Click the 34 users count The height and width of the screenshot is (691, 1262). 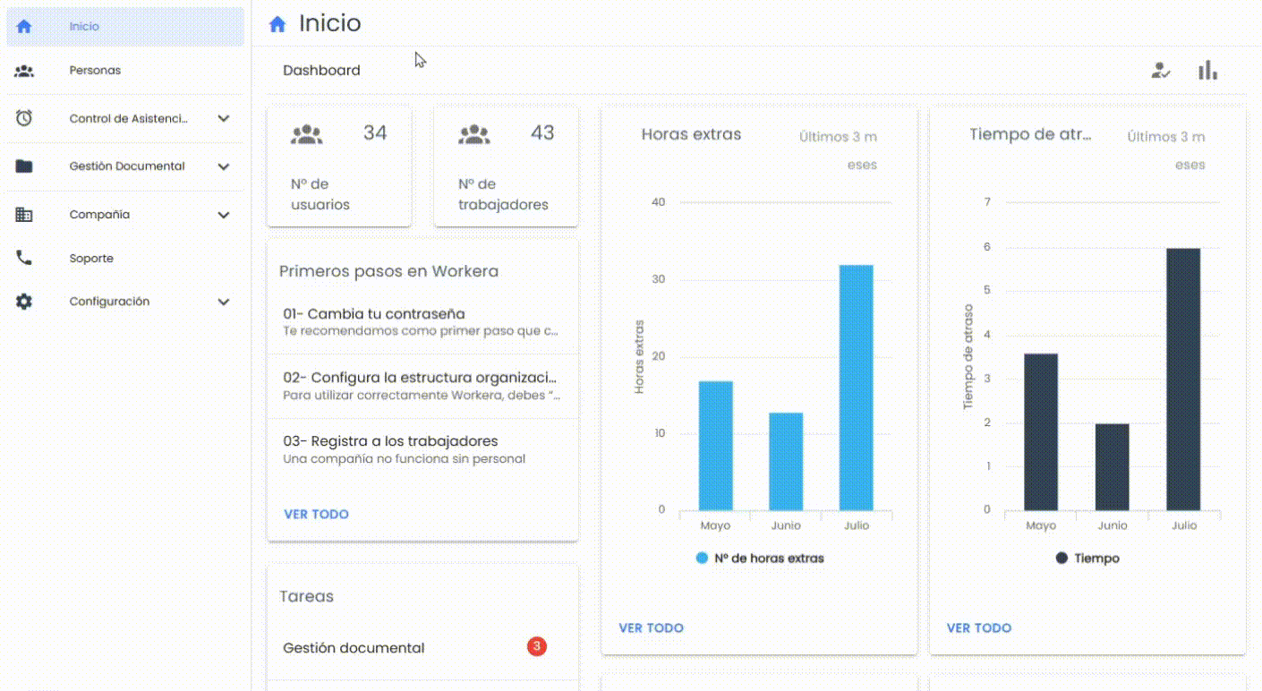tap(375, 133)
